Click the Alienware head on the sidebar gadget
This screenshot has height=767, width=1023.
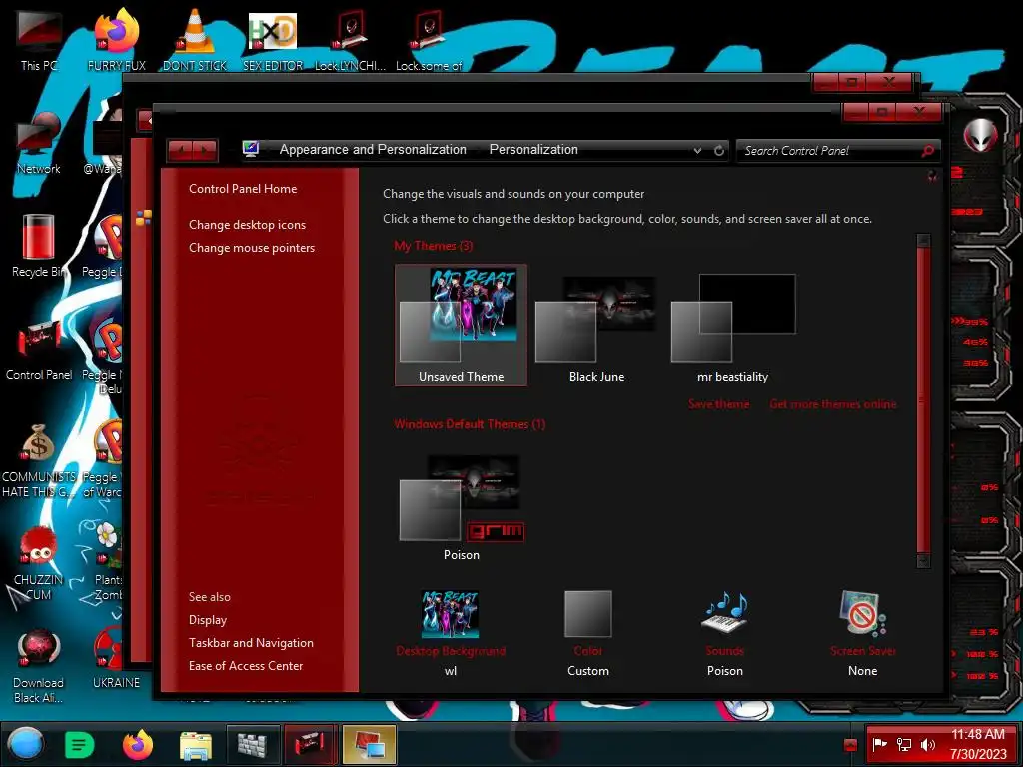pos(981,135)
